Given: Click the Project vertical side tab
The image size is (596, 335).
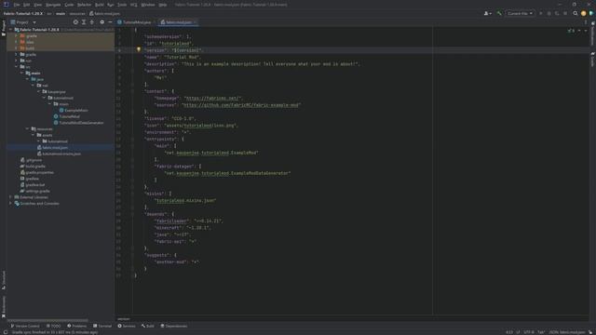Looking at the screenshot, I should 4,28.
